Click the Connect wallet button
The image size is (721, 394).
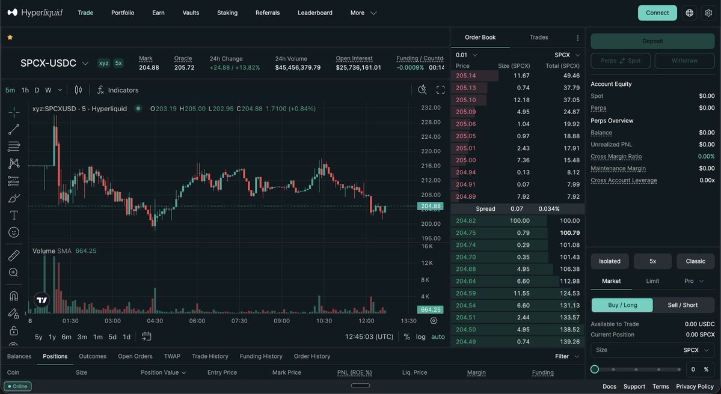click(x=657, y=13)
